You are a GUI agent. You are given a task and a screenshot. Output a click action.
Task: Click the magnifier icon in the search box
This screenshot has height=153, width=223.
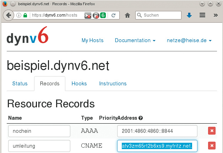pos(139,15)
